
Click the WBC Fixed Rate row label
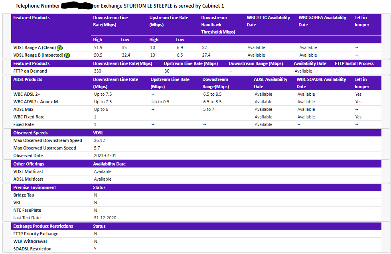(29, 117)
